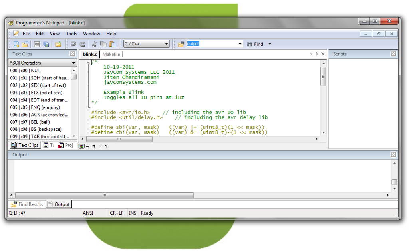409x251 pixels.
Task: Click the Copy toolbar icon
Action: [x=103, y=44]
